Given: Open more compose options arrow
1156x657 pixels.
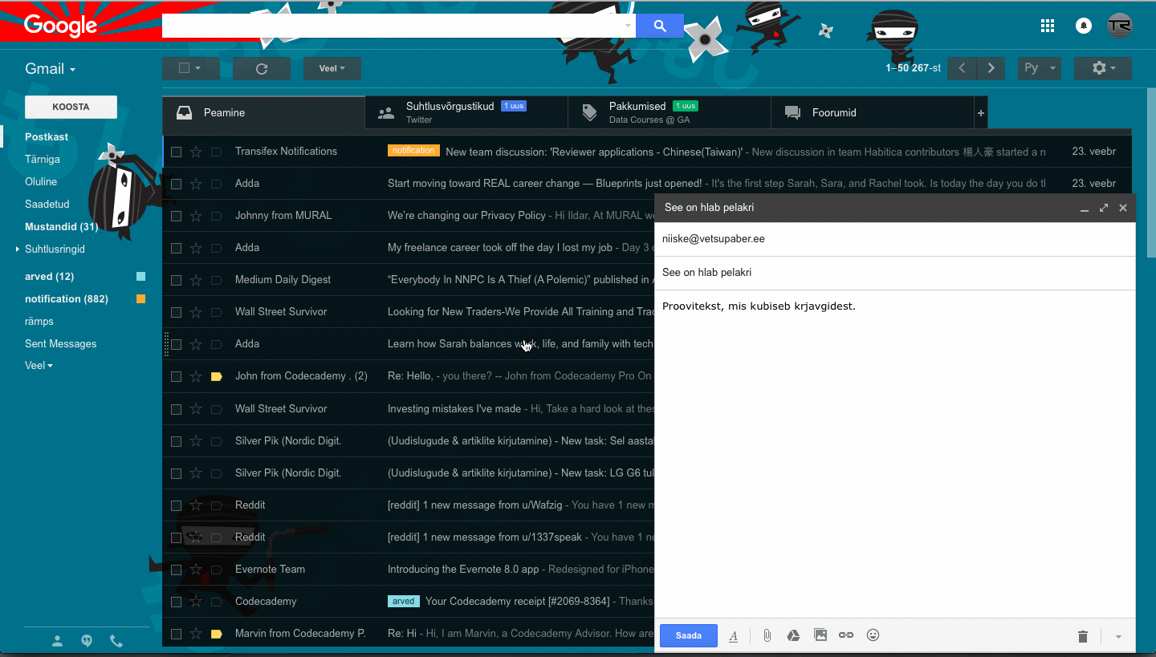Looking at the screenshot, I should point(1118,637).
